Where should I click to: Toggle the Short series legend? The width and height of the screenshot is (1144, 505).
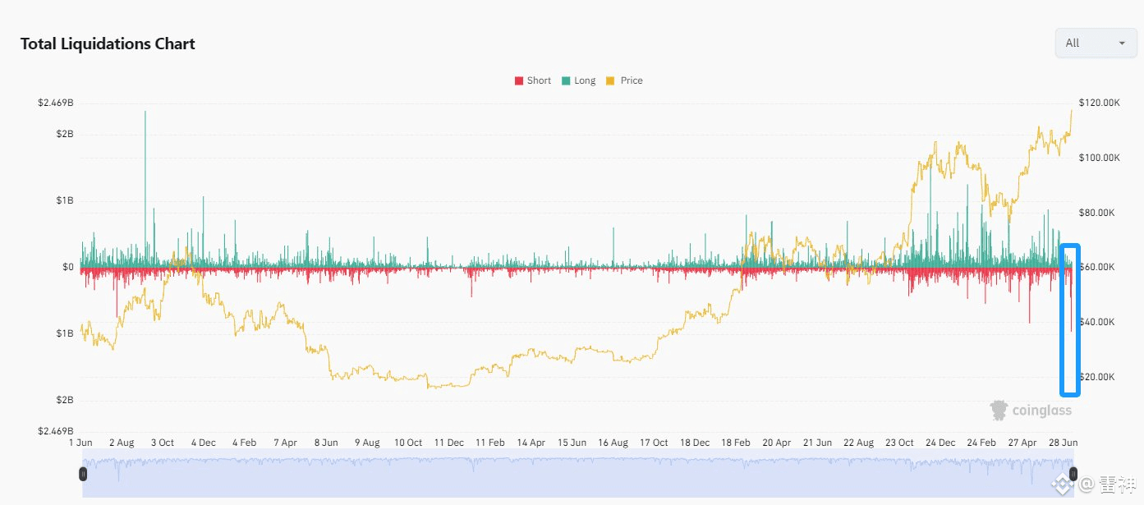[x=532, y=80]
